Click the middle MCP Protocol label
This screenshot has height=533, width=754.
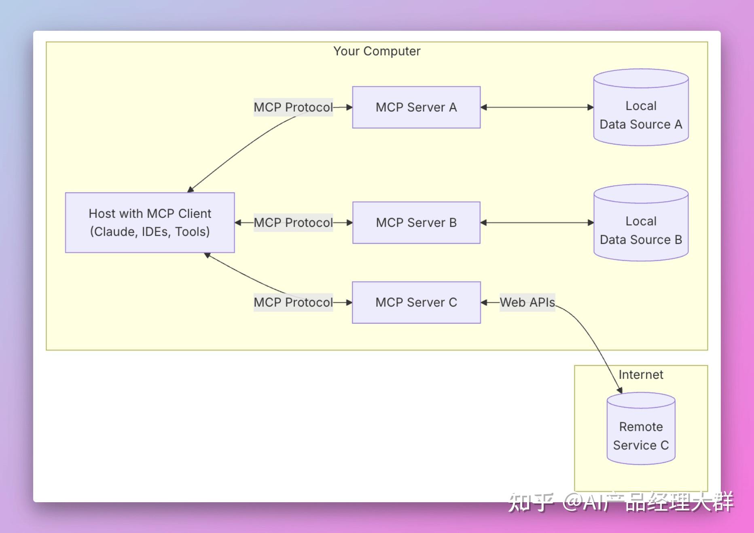[x=293, y=222]
